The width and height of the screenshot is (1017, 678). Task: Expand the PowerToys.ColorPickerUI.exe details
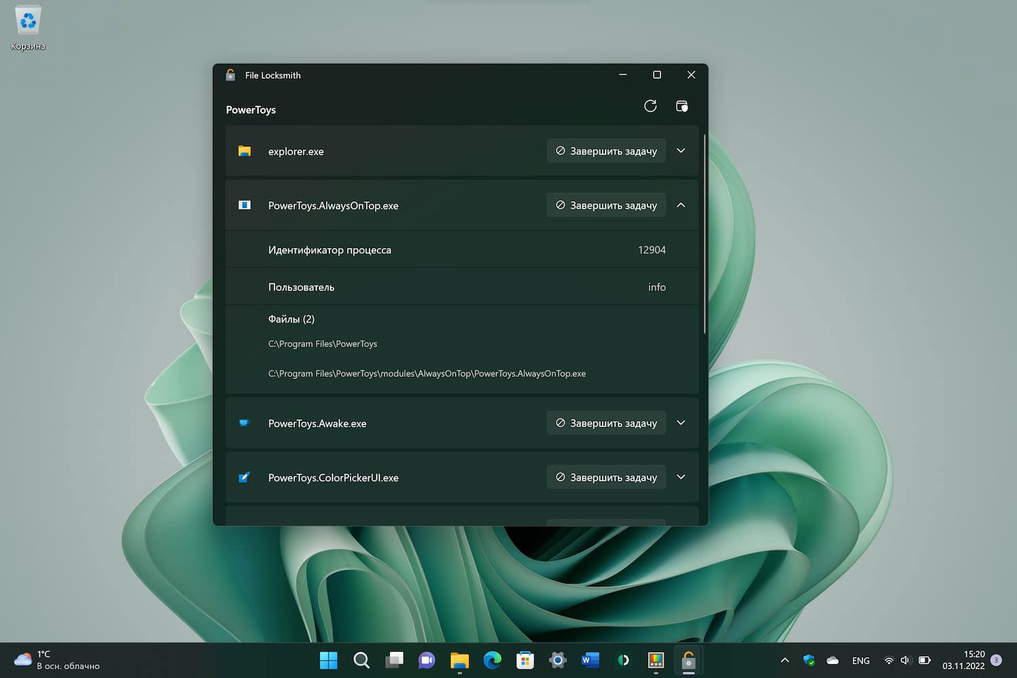click(681, 477)
